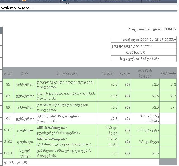Select code cell 91
Viewport: 179px width, 166px height.
click(8, 119)
